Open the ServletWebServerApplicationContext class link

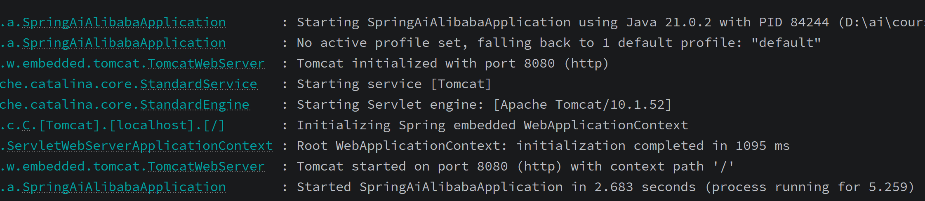pos(140,146)
